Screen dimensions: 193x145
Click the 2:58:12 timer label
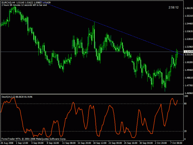click(174, 7)
